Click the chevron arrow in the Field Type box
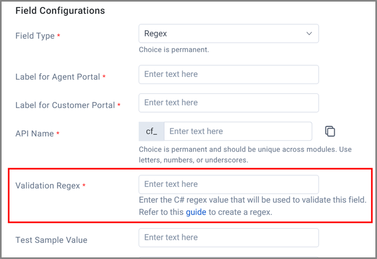The width and height of the screenshot is (377, 259). click(x=309, y=33)
